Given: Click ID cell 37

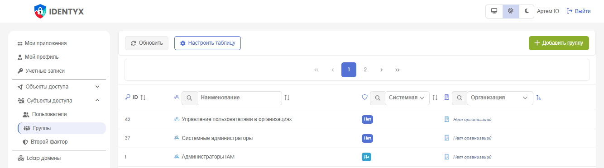Looking at the screenshot, I should (x=128, y=138).
